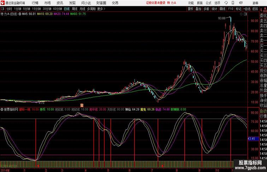The width and height of the screenshot is (267, 172).
Task: Switch to 30分钟 period tab
Action: coord(47,9)
